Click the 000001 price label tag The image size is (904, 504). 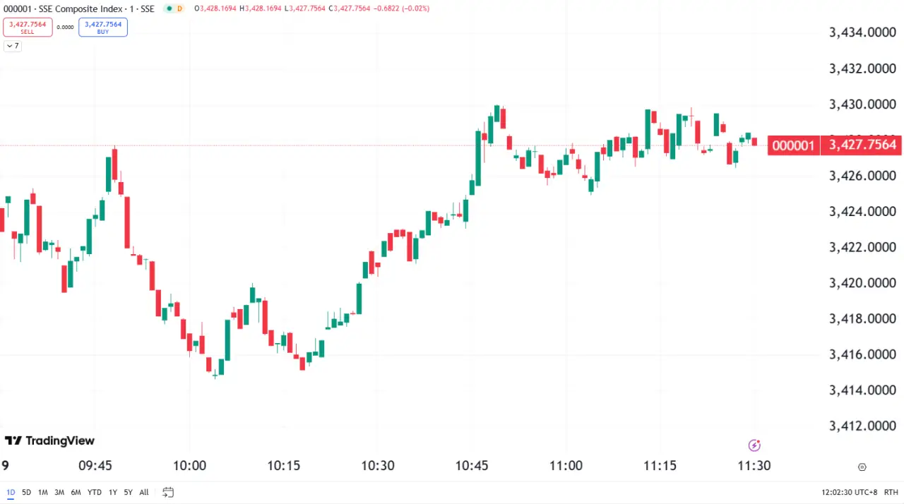793,145
